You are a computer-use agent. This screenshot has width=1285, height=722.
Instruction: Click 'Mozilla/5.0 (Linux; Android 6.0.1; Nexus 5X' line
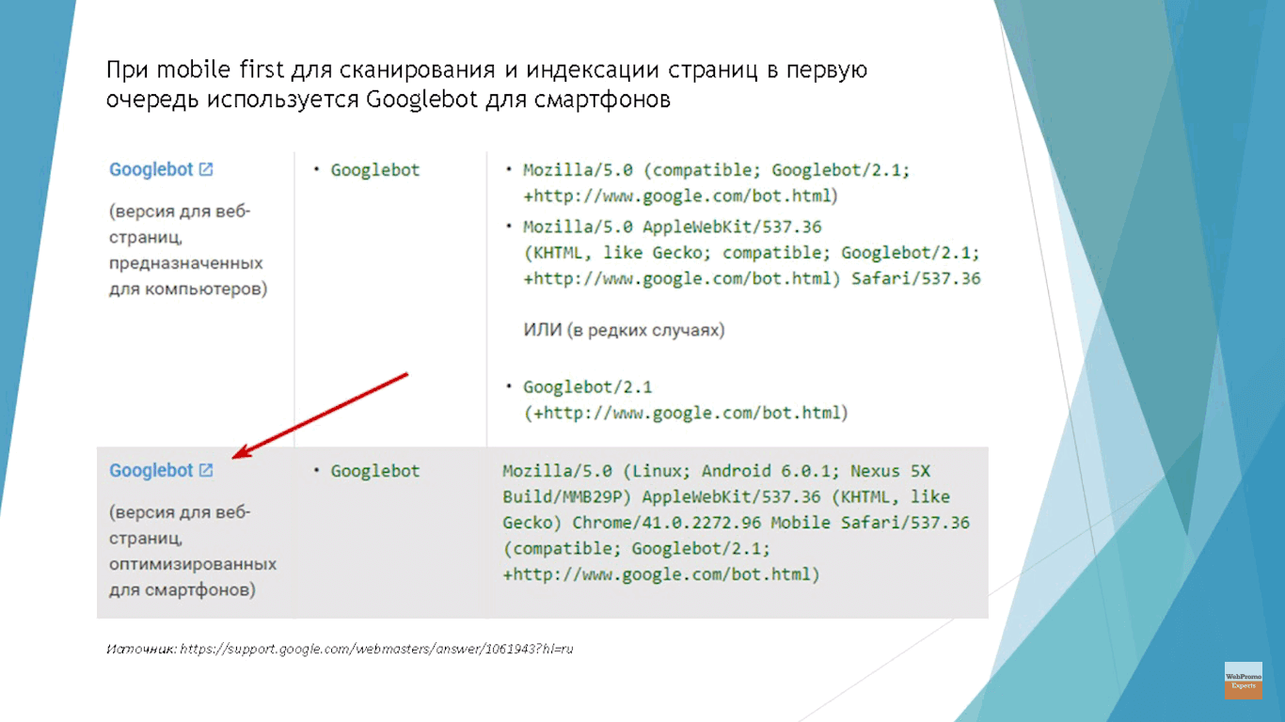pos(716,471)
